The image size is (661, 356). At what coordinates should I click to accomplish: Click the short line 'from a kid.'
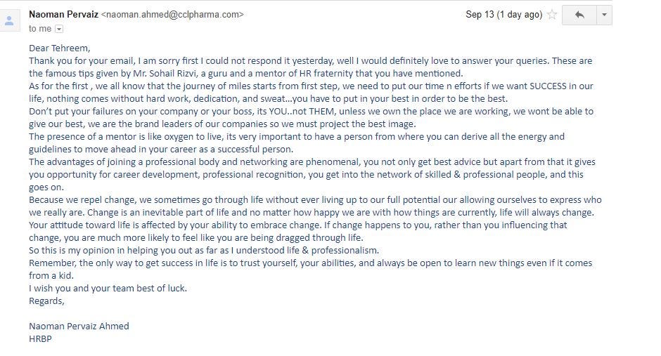pyautogui.click(x=51, y=276)
